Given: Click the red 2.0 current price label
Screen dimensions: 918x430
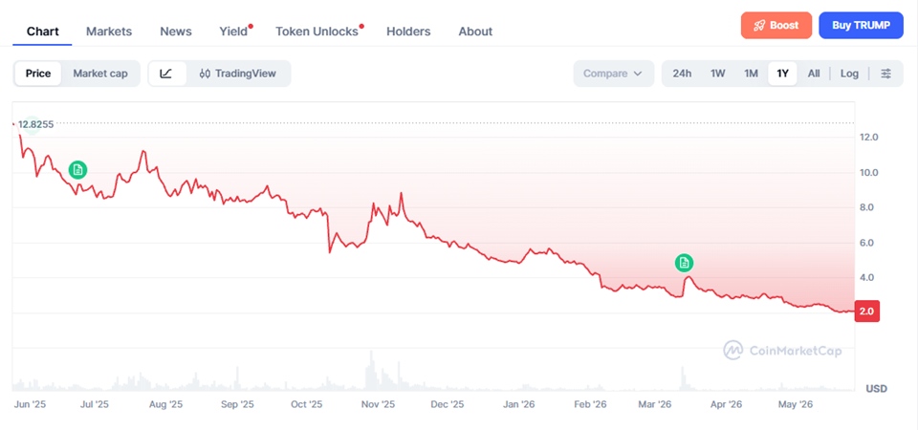Looking at the screenshot, I should pos(867,312).
